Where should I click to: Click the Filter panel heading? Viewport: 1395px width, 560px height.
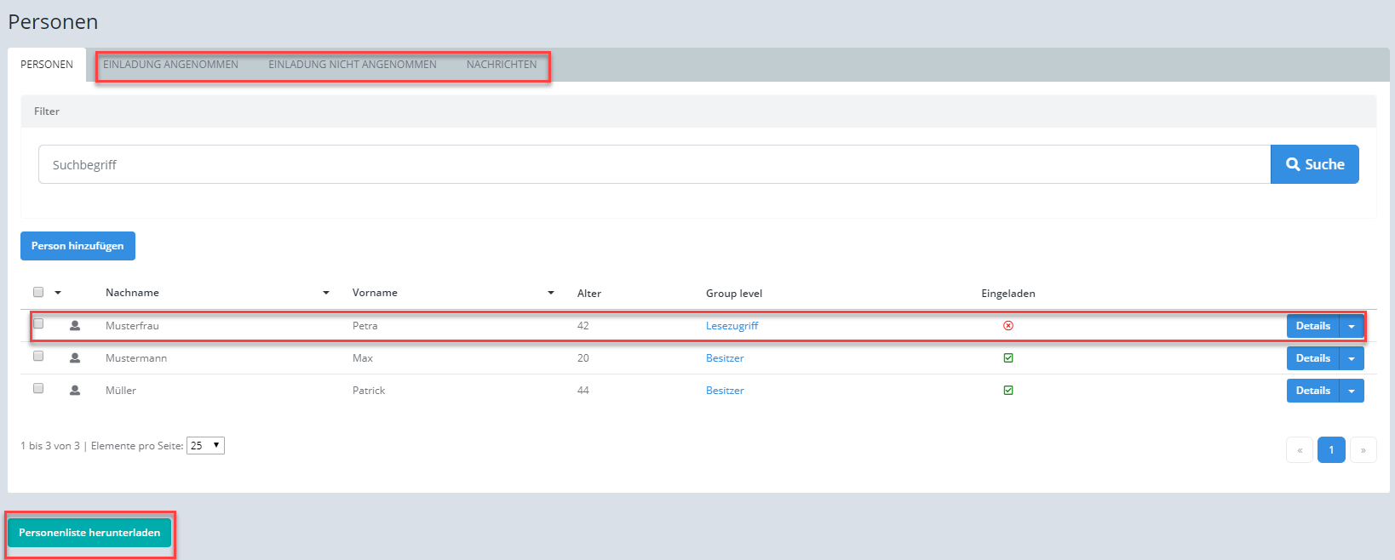47,111
